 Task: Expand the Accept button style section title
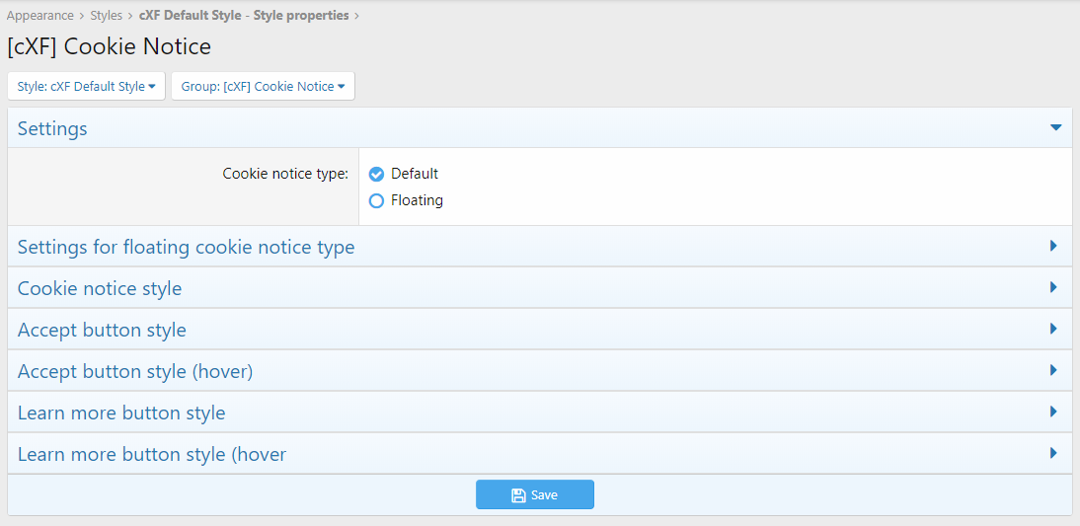pyautogui.click(x=102, y=330)
